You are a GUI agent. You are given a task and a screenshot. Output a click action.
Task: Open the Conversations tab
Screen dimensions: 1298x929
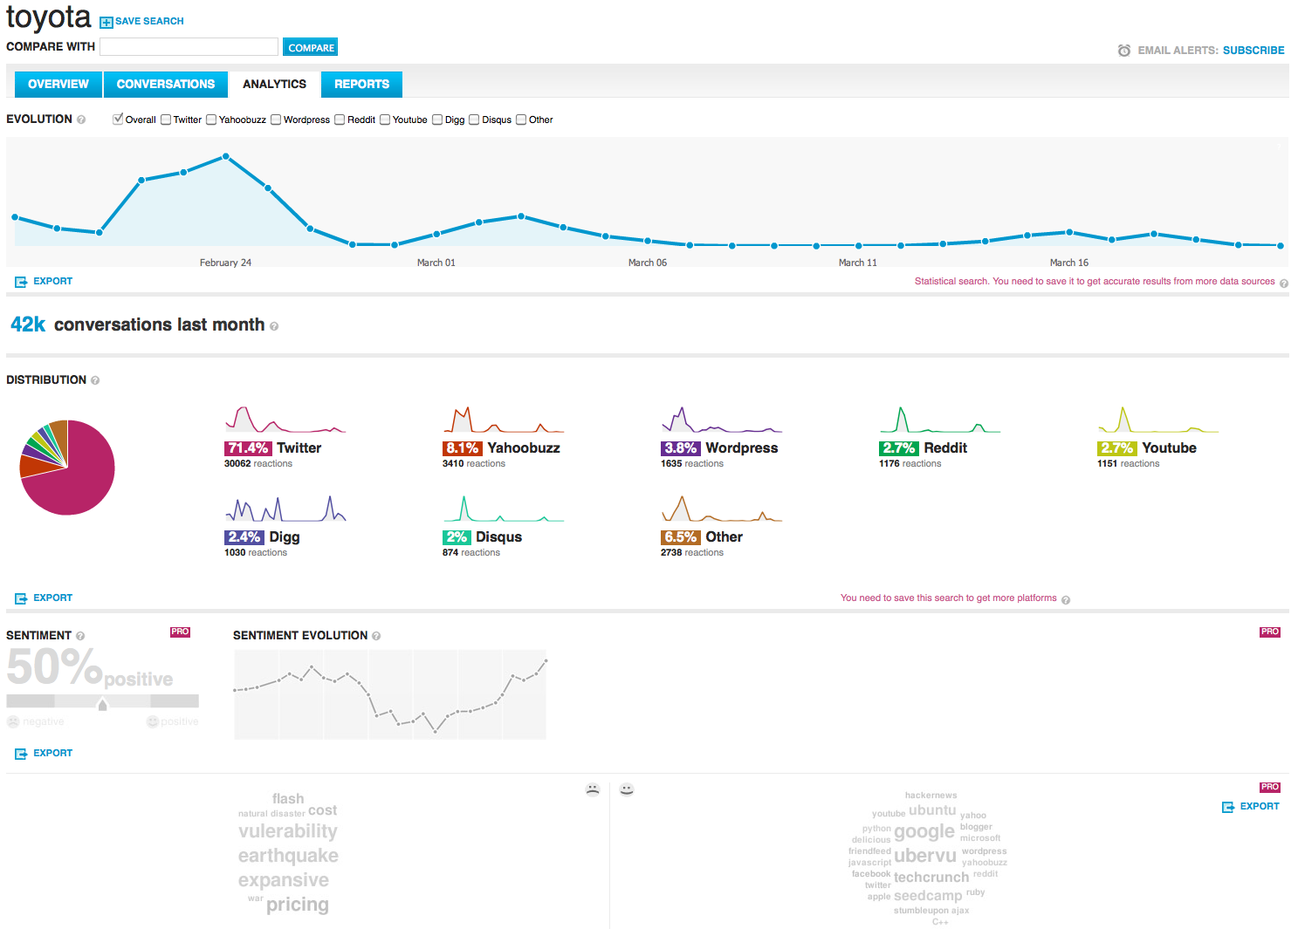(165, 85)
